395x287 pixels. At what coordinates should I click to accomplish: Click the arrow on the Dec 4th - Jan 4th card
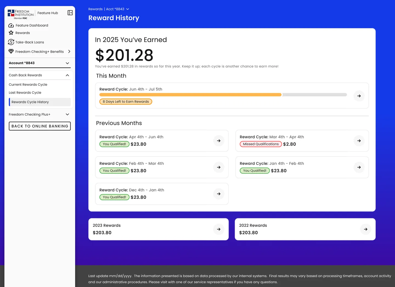coord(219,194)
